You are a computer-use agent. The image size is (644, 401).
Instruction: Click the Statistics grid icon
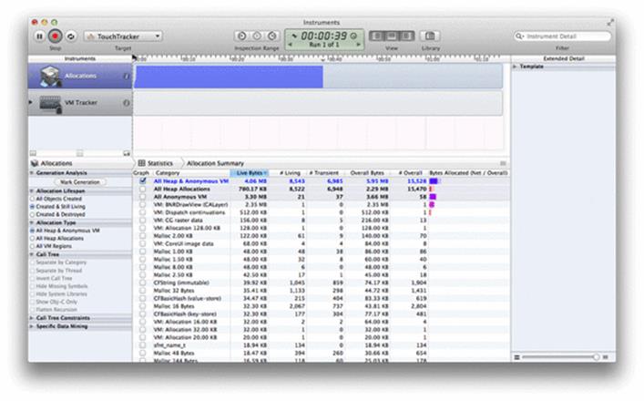tap(142, 163)
